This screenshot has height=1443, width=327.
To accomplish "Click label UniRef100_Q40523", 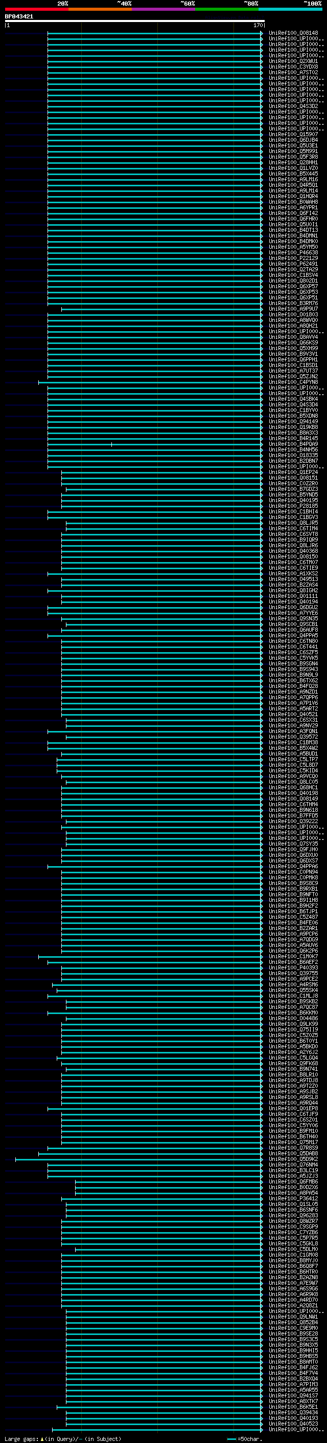I will coord(293,1424).
